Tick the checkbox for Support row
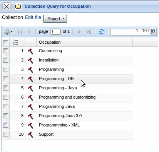The height and width of the screenshot is (152, 159). [5, 135]
